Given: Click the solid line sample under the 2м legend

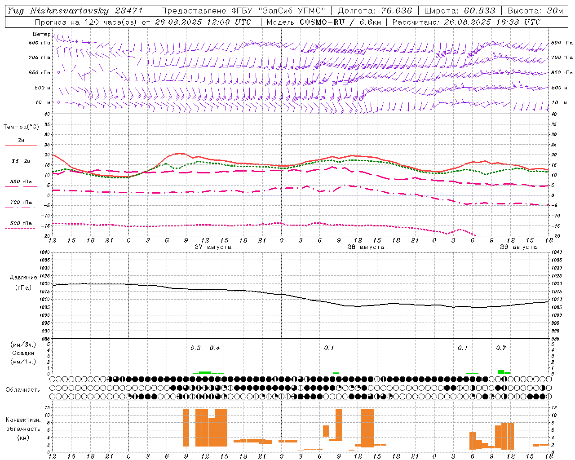Looking at the screenshot, I should coord(21,146).
